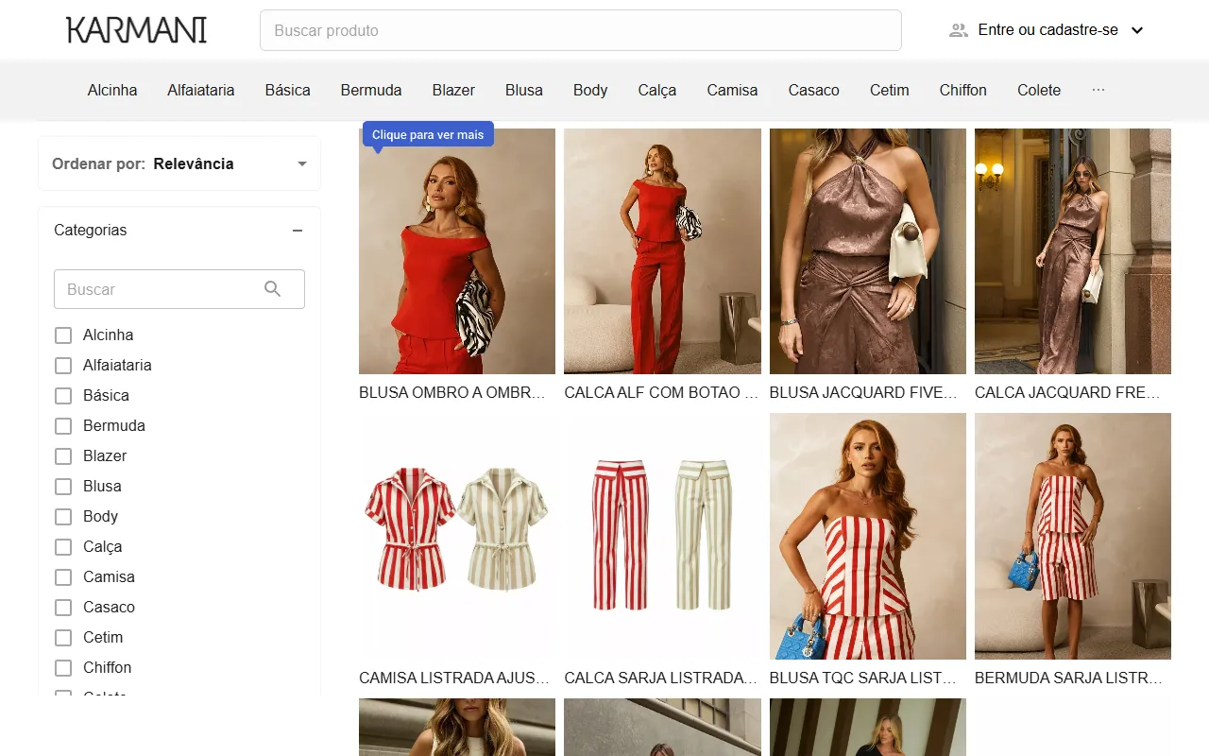View the red off-shoulder blouse close-up thumbnail
Image resolution: width=1209 pixels, height=756 pixels.
[x=457, y=251]
